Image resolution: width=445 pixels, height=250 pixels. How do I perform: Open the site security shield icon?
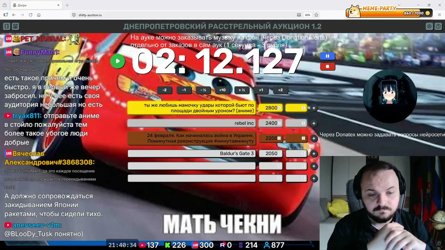(74, 15)
